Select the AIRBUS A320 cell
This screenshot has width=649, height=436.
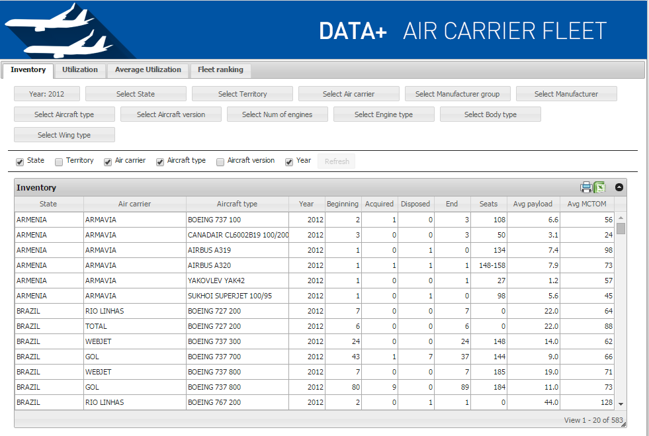(x=237, y=265)
